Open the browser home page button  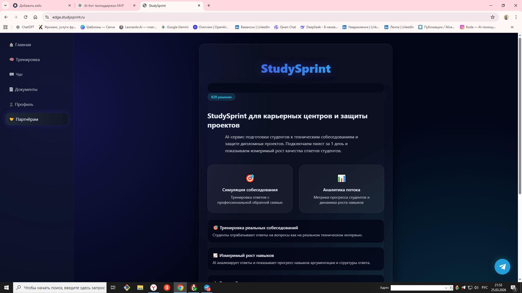[x=35, y=17]
